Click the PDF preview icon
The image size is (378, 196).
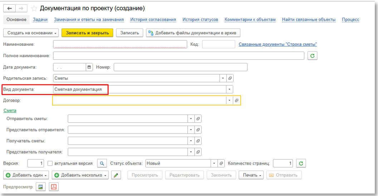click(x=54, y=187)
